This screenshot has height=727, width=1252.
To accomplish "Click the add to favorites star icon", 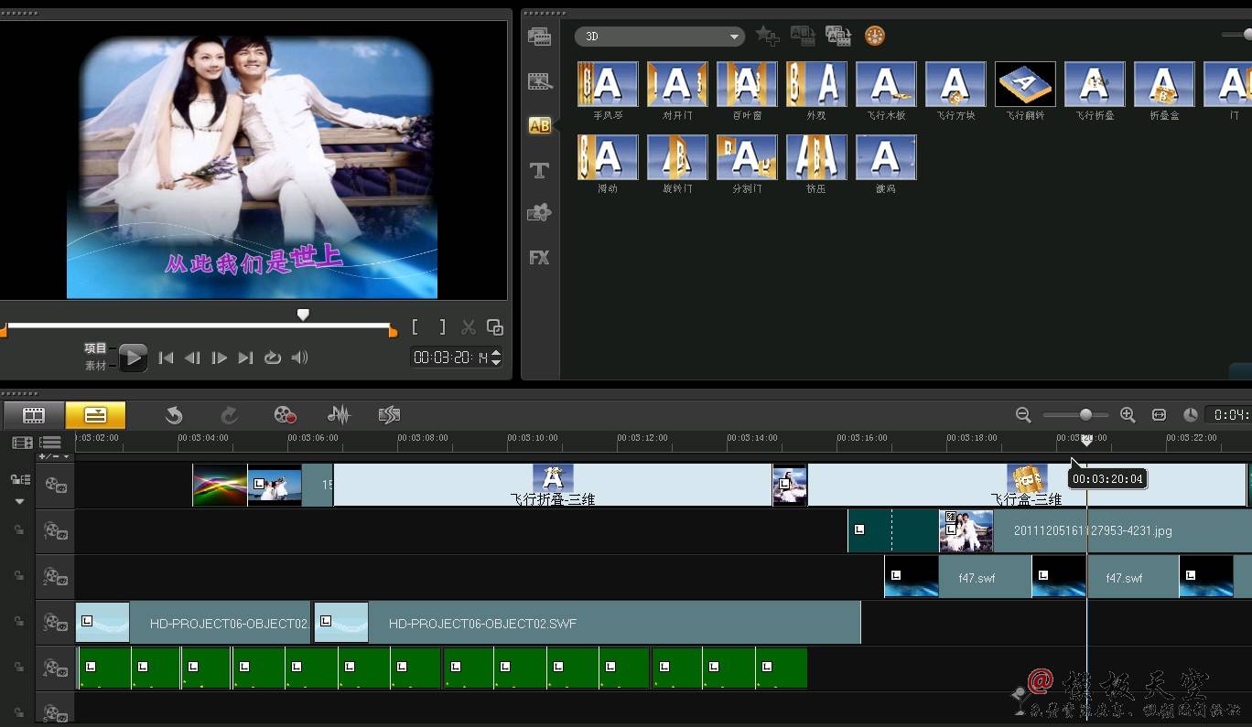I will point(767,37).
